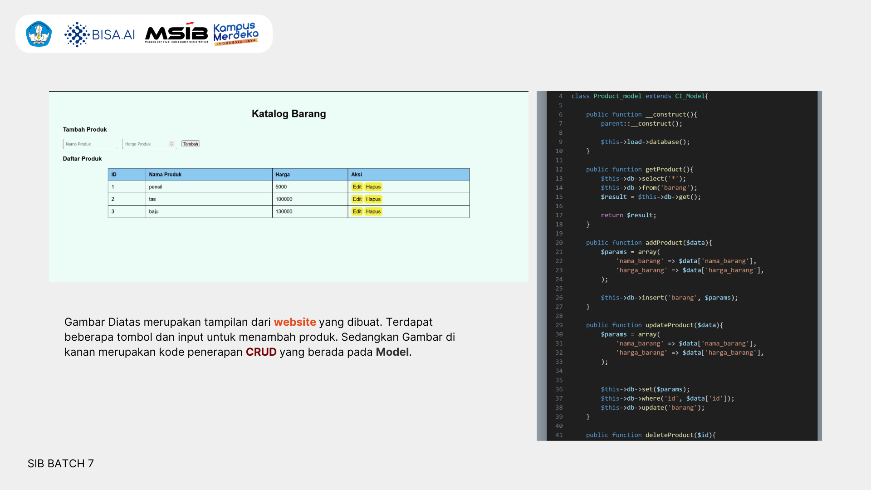Click the red word CRUD
Viewport: 871px width, 490px height.
261,352
